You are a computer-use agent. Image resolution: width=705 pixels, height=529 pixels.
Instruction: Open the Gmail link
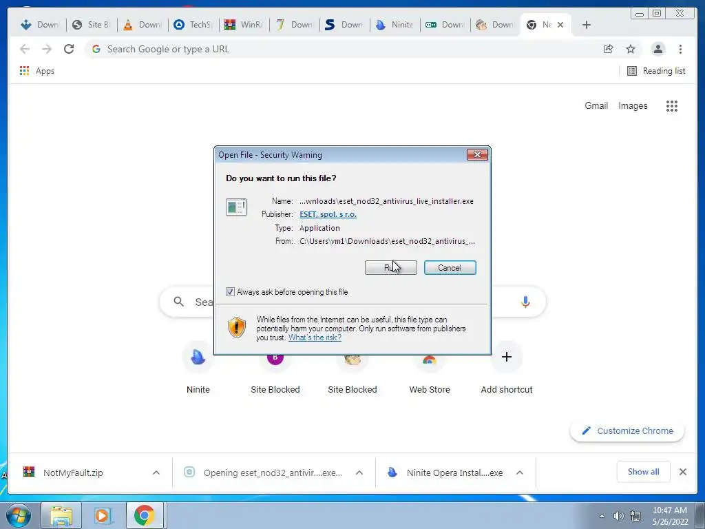tap(596, 105)
